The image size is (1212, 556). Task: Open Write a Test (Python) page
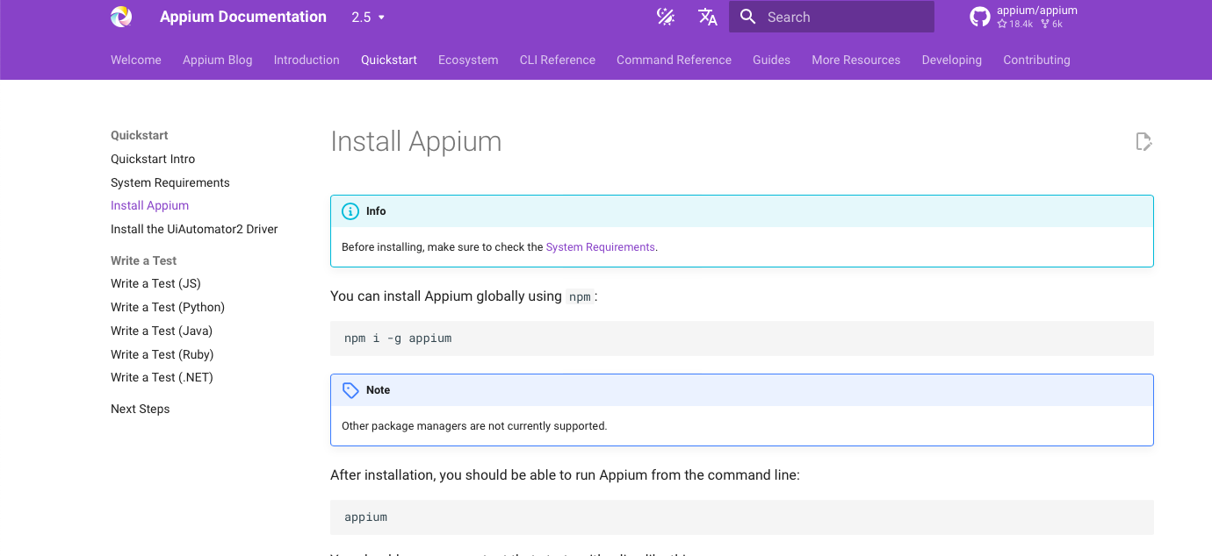pyautogui.click(x=167, y=307)
